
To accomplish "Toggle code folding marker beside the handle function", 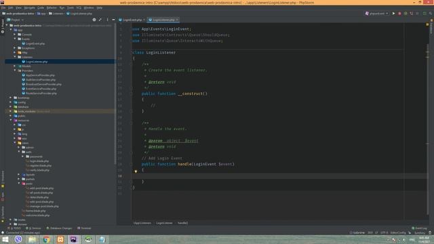I will click(x=132, y=164).
